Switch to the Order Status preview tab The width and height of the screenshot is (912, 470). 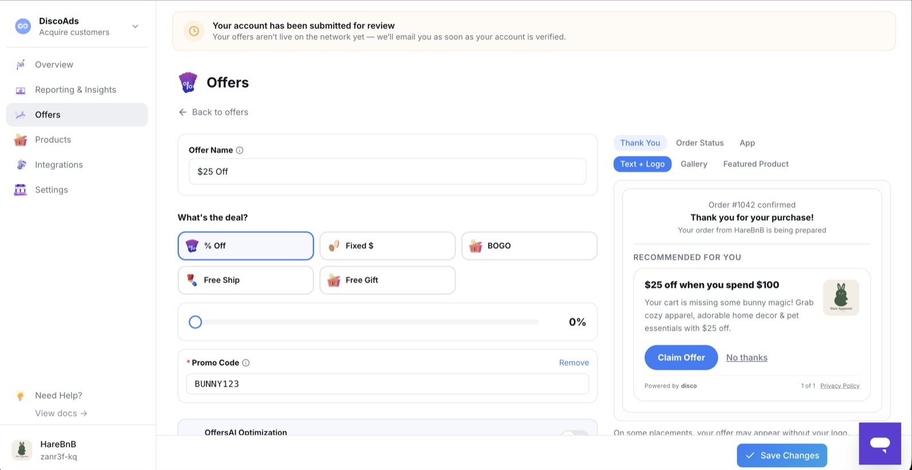699,143
